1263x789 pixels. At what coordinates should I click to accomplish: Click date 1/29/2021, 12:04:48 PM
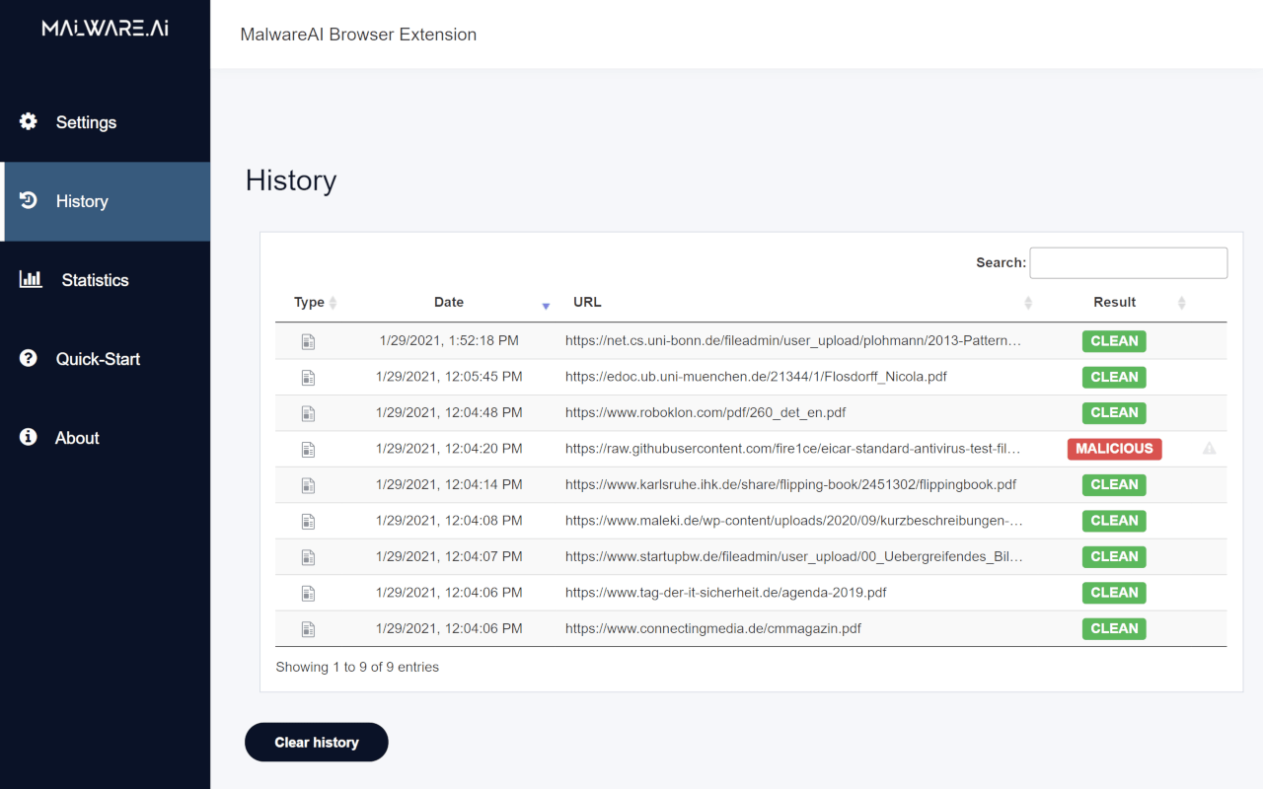tap(449, 412)
